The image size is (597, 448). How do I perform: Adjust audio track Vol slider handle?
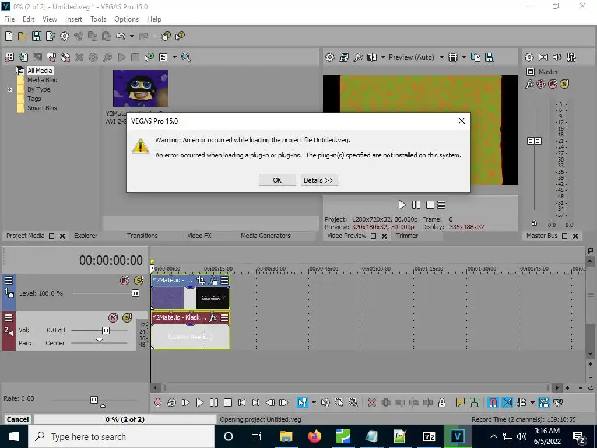point(106,330)
